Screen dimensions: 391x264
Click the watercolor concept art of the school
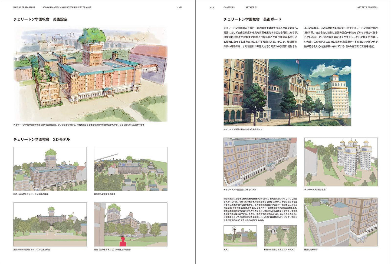coord(90,74)
